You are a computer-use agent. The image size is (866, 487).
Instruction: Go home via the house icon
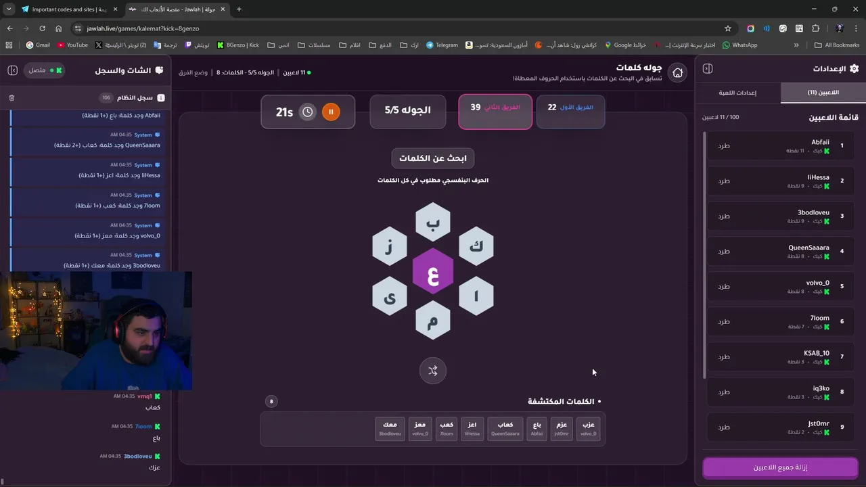(x=677, y=73)
